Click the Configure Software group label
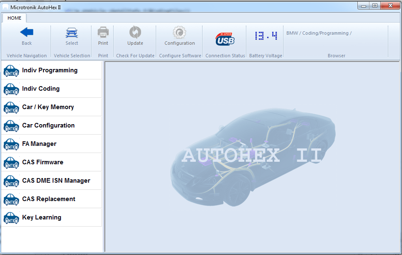The width and height of the screenshot is (402, 255). 180,56
